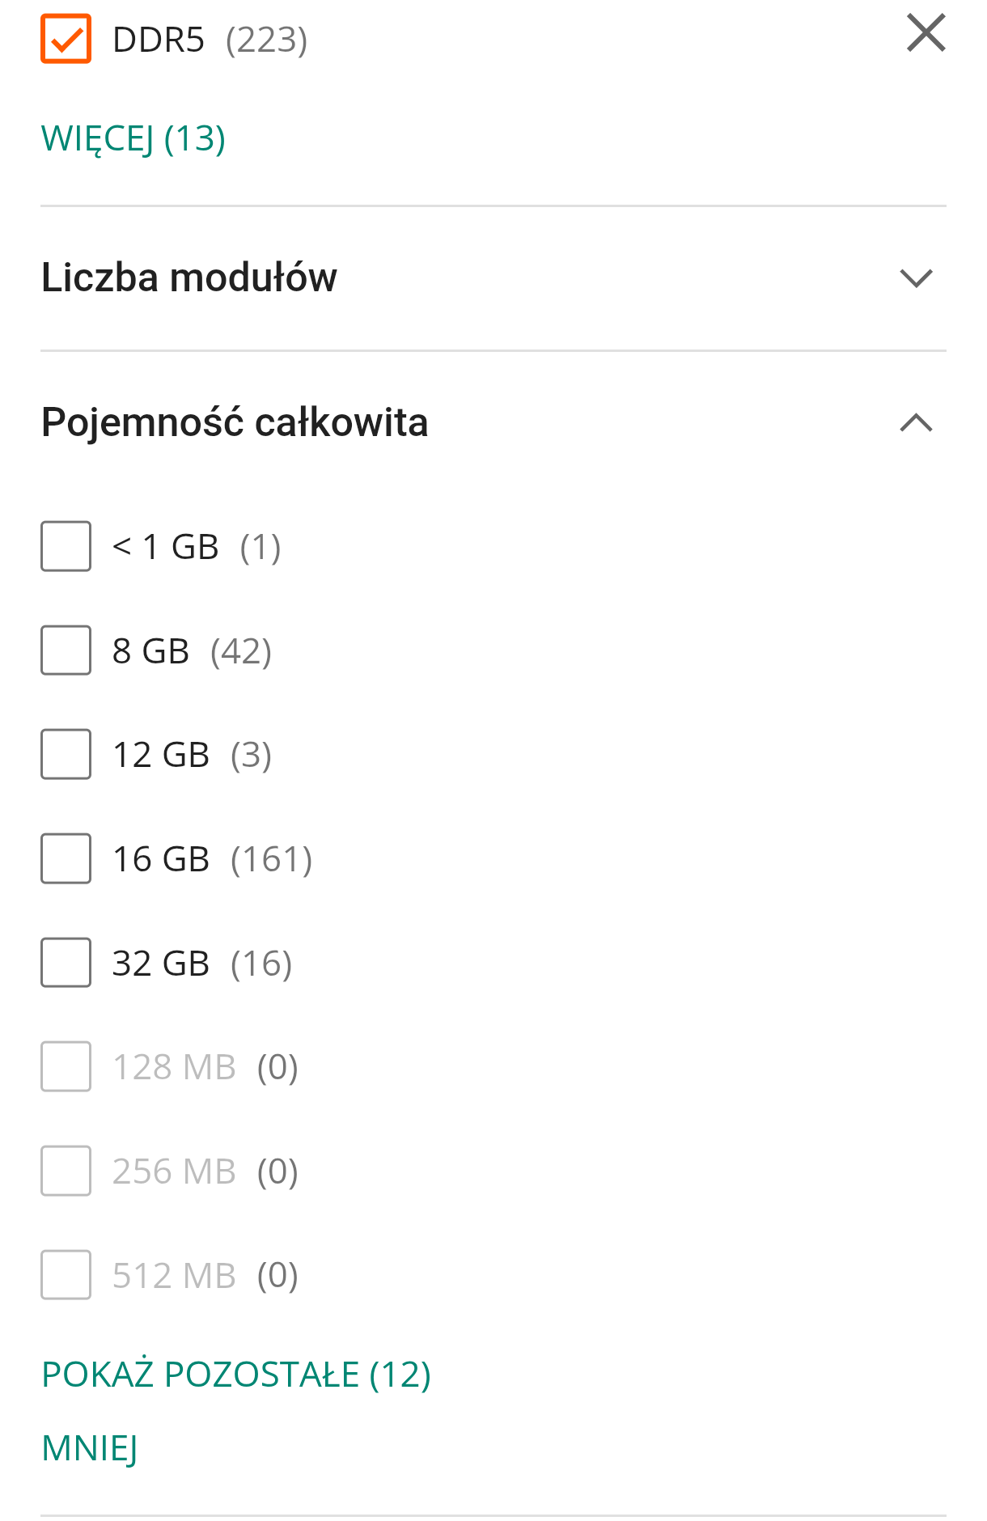Uncheck the DDR5 checkbox
987x1521 pixels.
(66, 39)
